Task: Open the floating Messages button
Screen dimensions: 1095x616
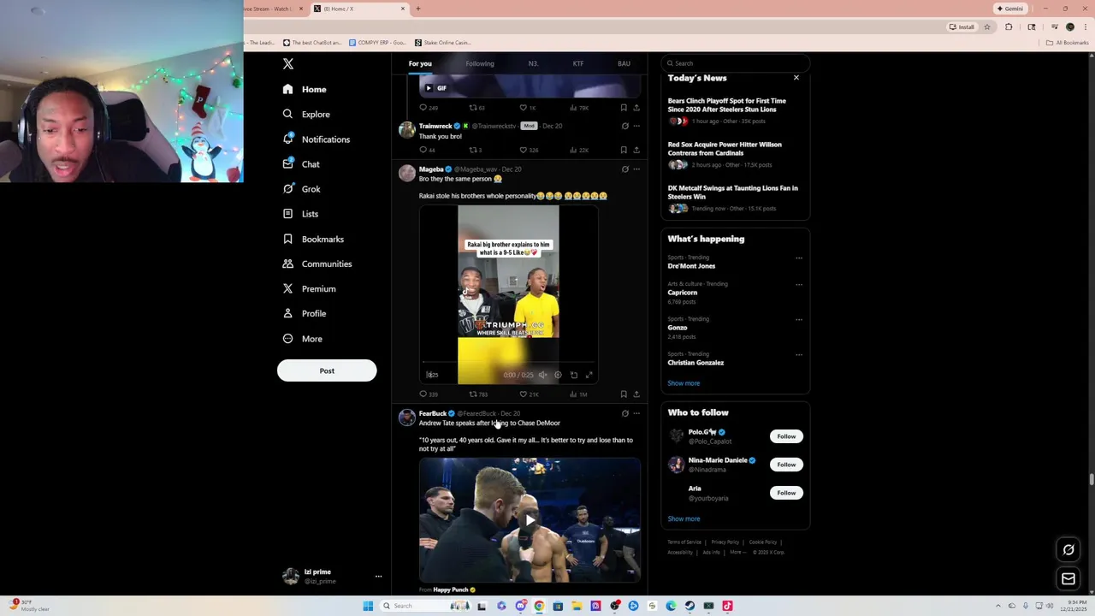Action: 1068,579
